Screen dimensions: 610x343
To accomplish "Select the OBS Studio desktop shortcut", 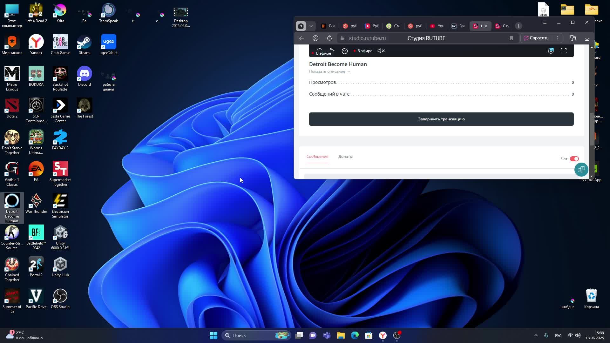I will click(x=60, y=299).
